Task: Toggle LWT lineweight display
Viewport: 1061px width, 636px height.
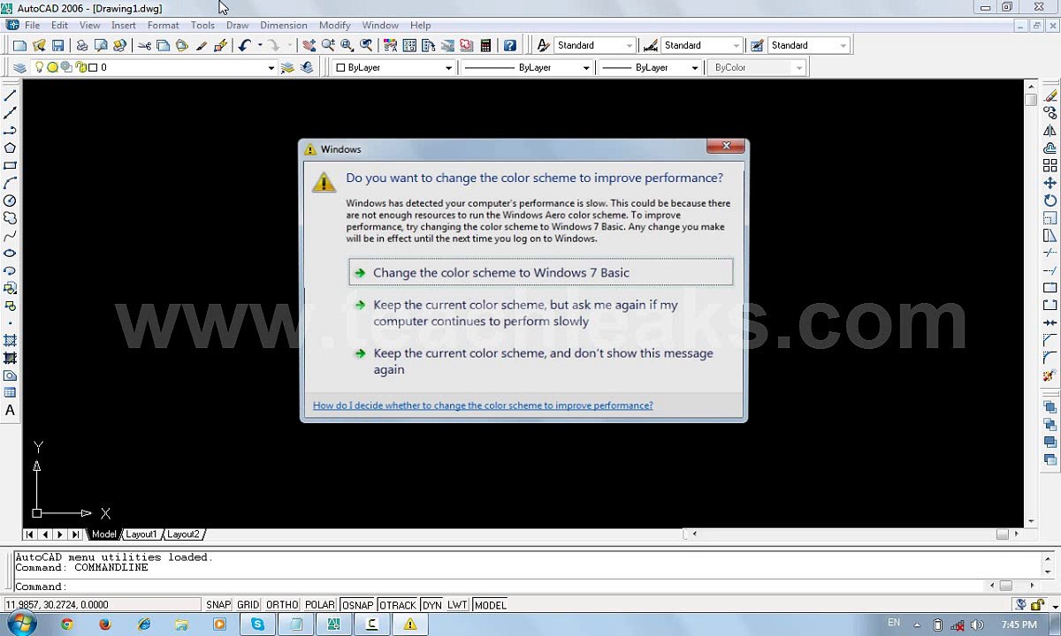Action: click(x=457, y=605)
